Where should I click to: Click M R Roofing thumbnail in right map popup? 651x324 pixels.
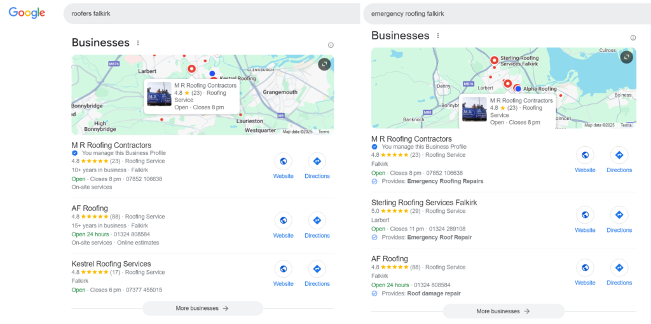474,109
